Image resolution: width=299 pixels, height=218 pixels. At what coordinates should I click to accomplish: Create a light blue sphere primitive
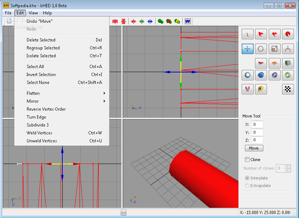[x=247, y=75]
